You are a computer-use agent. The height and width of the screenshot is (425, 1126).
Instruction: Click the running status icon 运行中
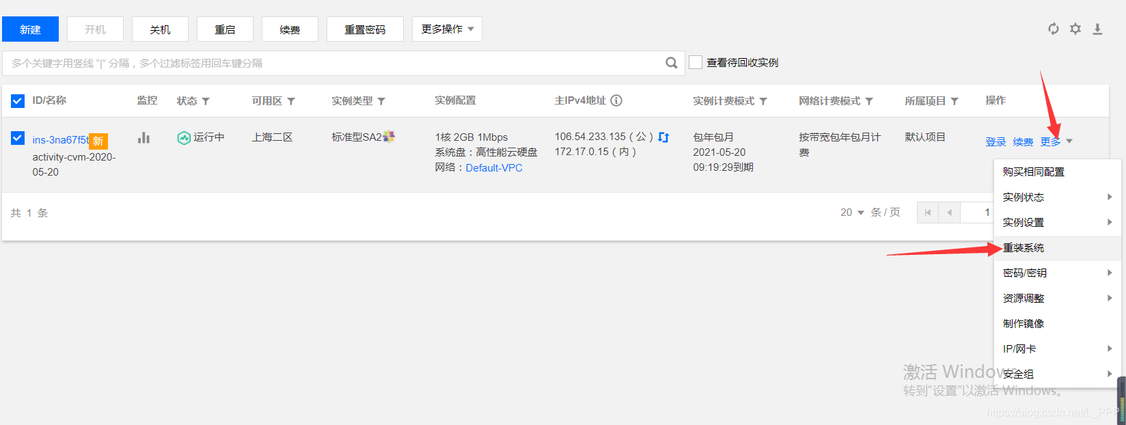coord(184,137)
